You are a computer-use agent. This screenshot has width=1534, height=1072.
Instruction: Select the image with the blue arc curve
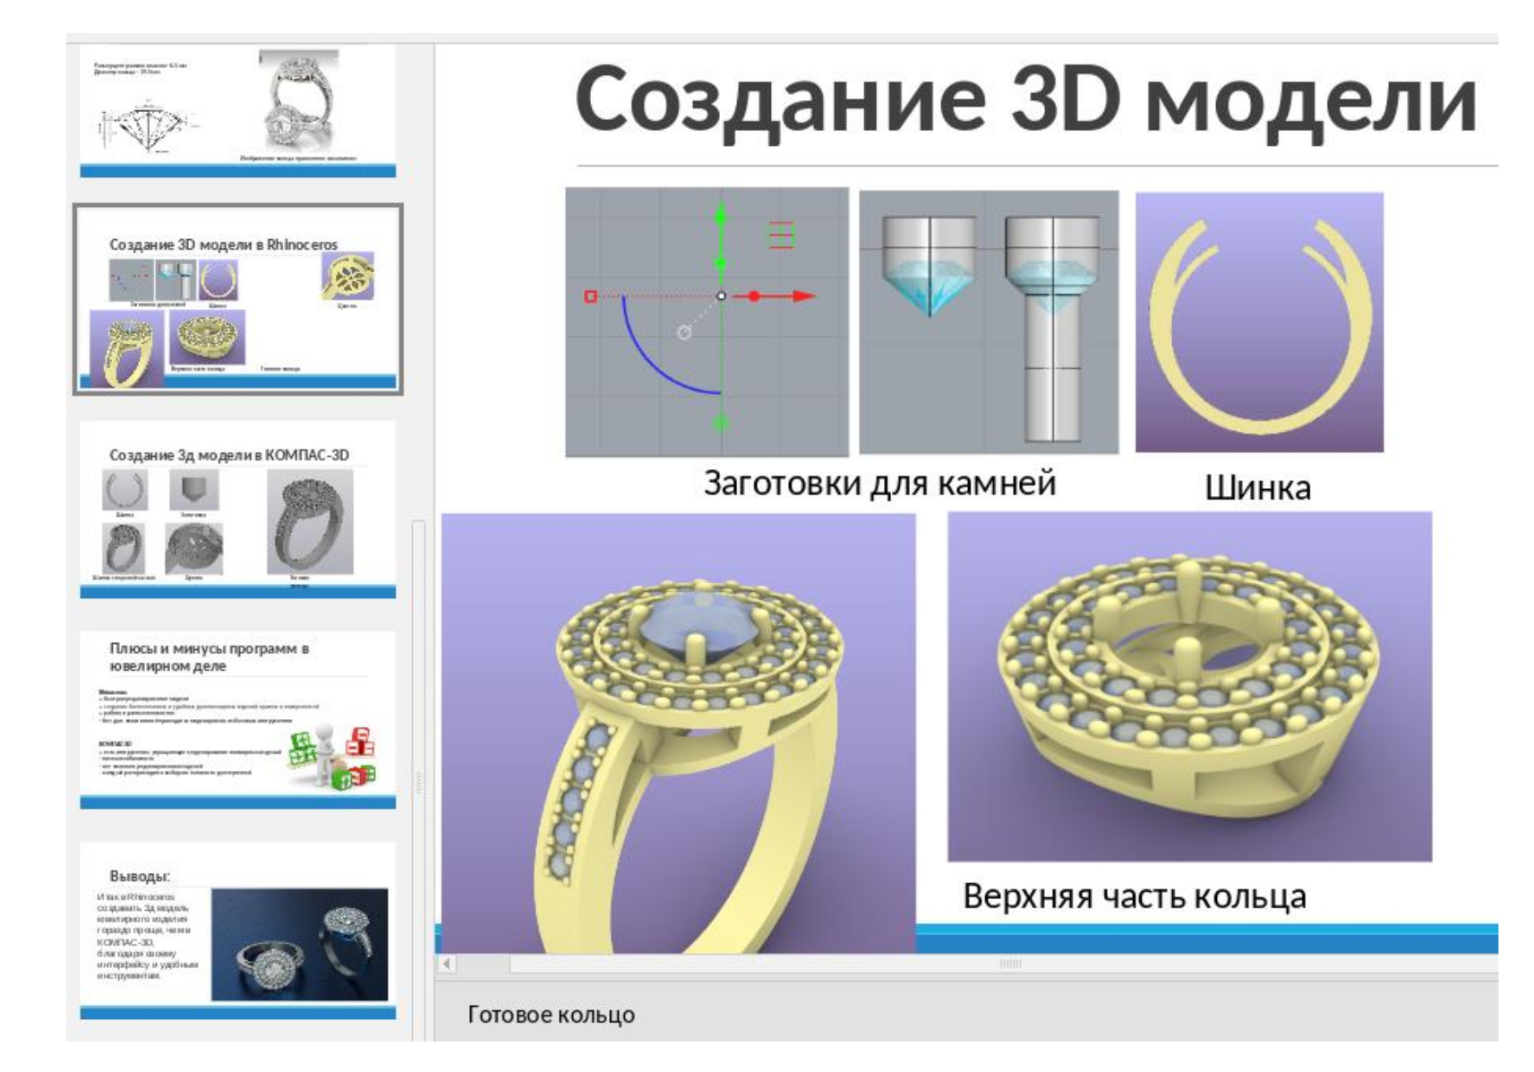(707, 322)
